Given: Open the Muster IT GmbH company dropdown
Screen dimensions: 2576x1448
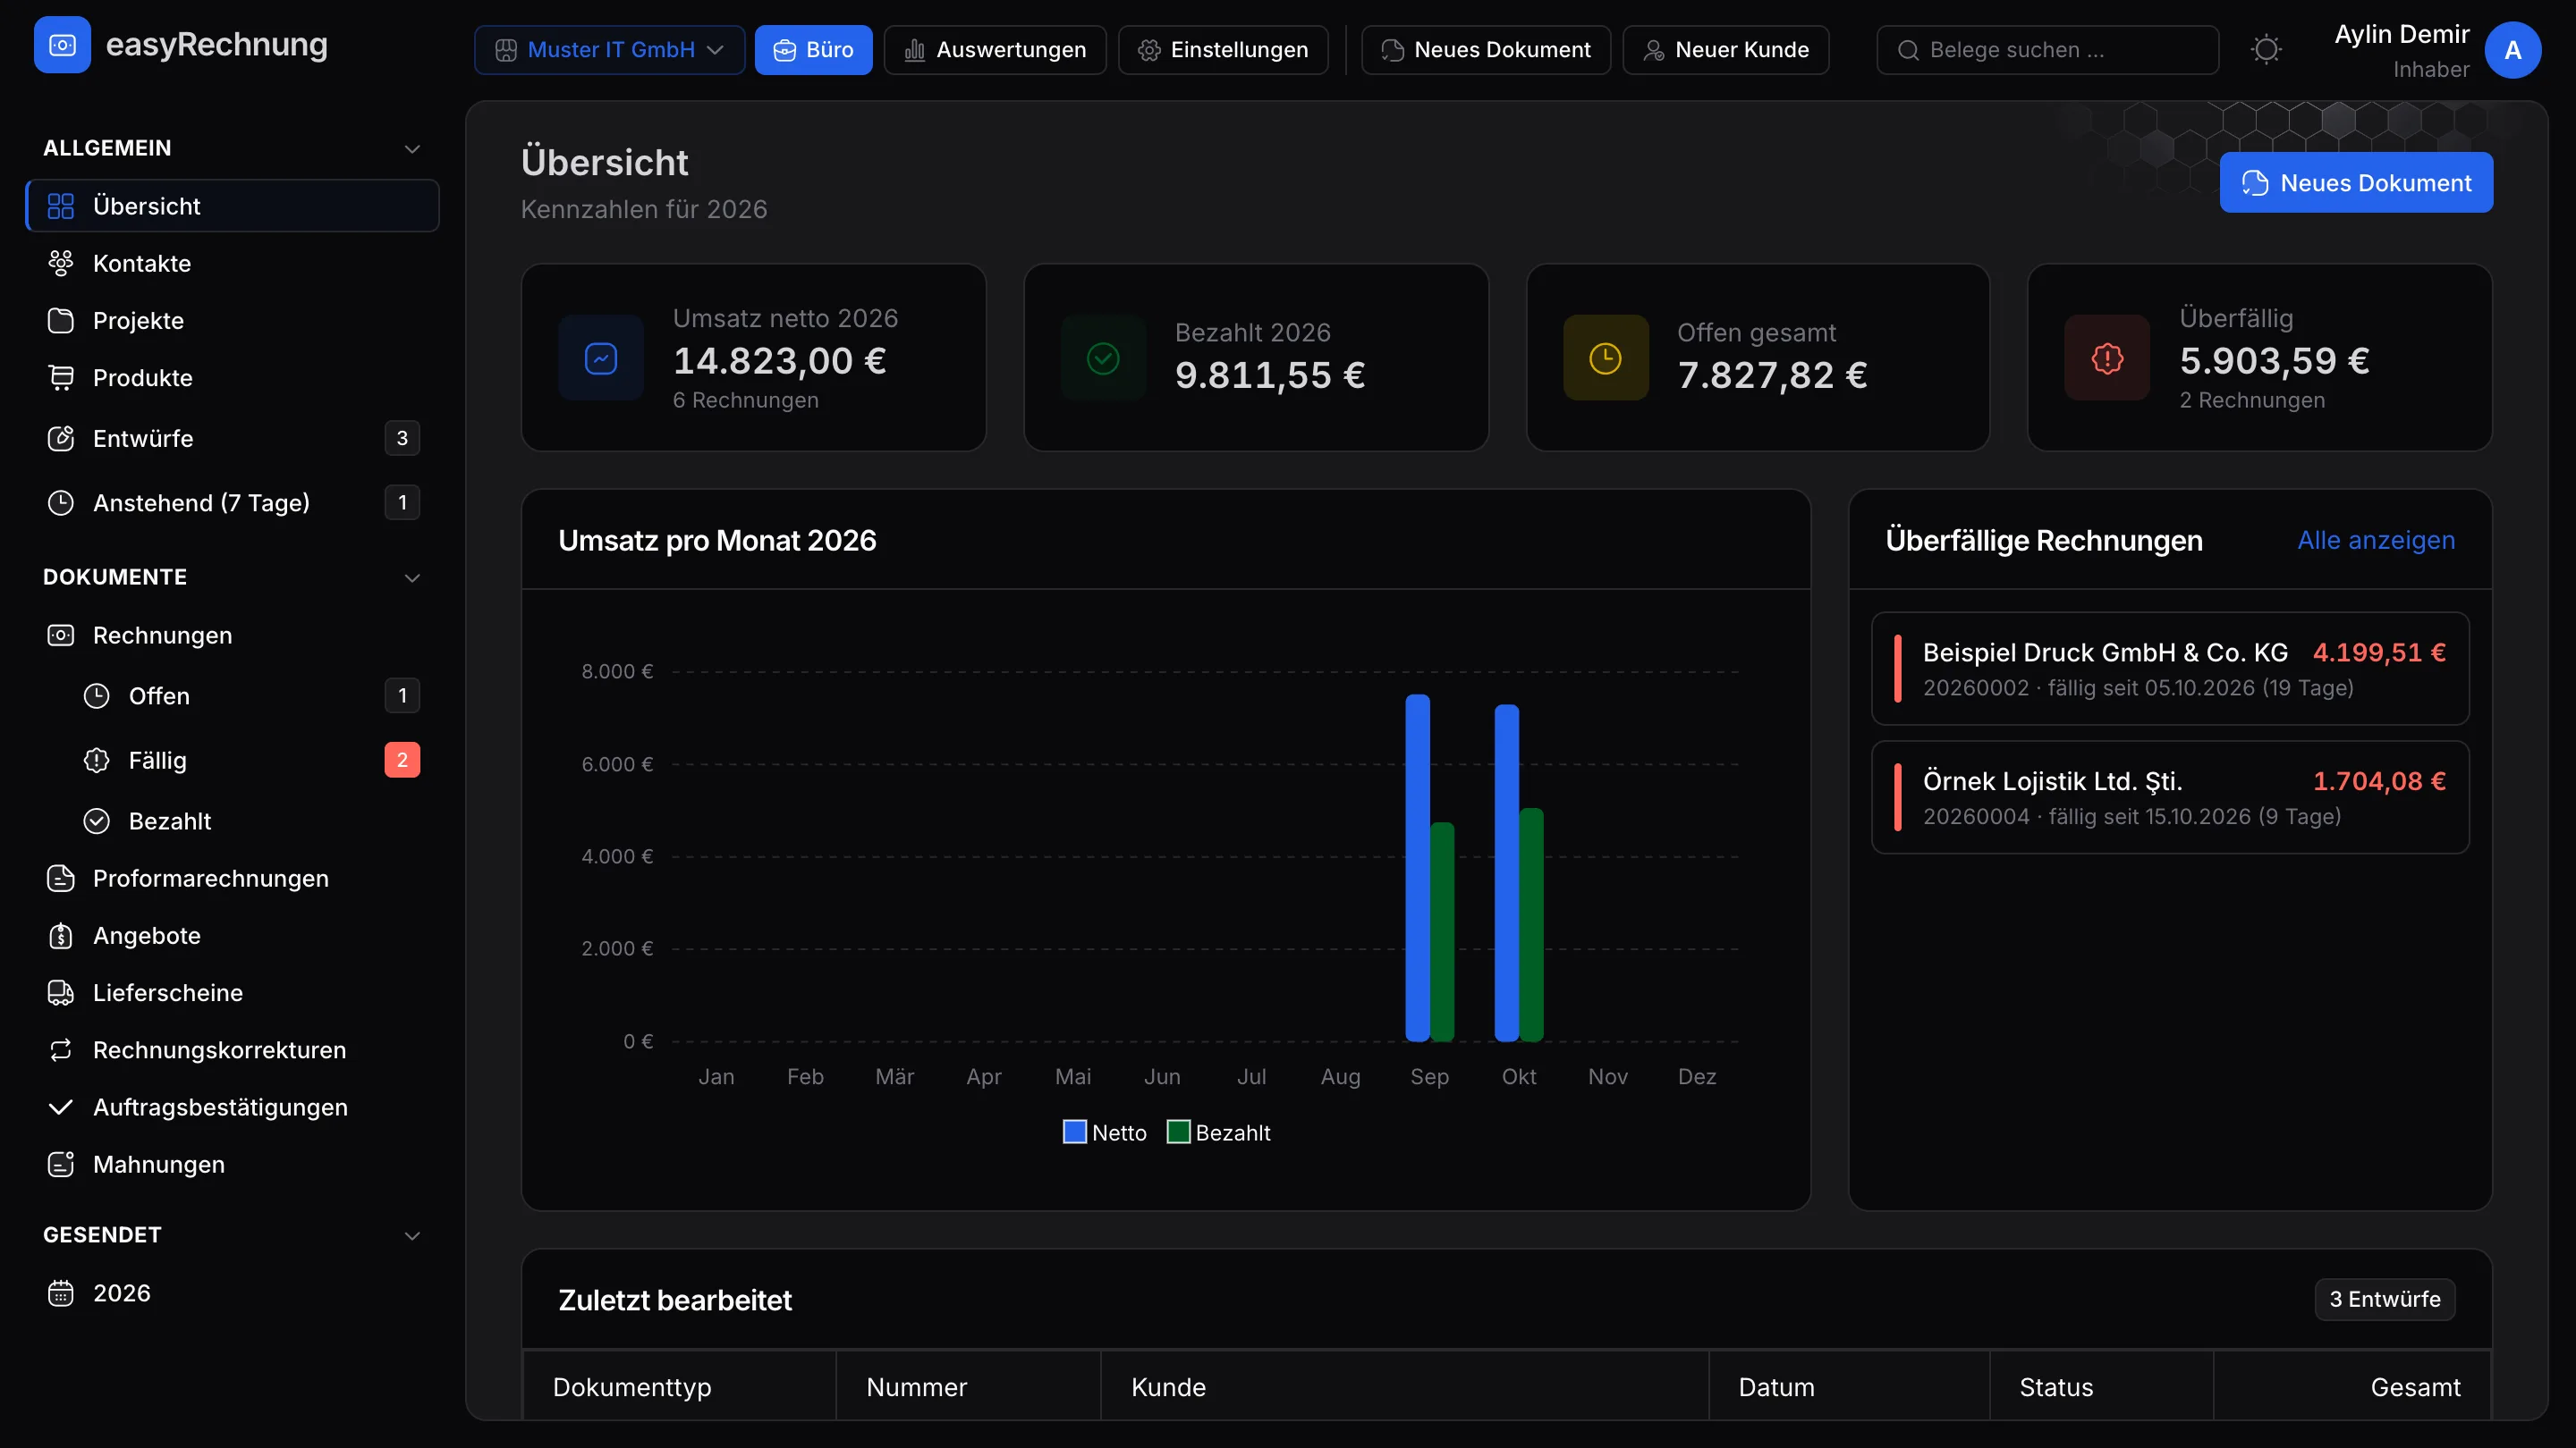Looking at the screenshot, I should (x=610, y=50).
